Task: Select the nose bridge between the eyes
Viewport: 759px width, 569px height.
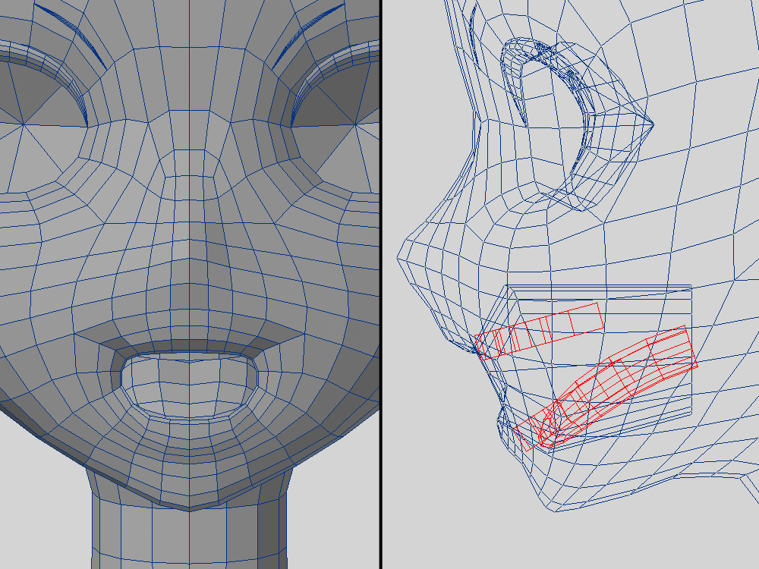Action: click(x=187, y=152)
